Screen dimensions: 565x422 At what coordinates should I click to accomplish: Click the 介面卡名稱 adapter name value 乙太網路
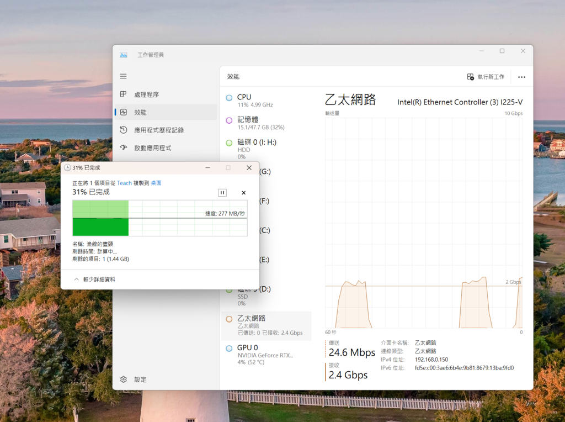tap(425, 342)
